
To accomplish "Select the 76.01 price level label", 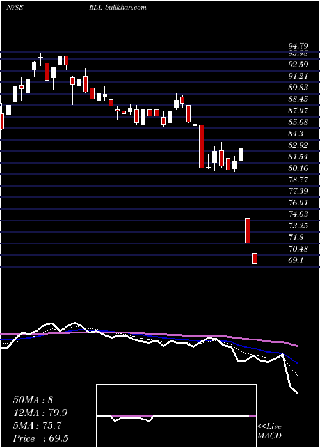I will click(298, 203).
